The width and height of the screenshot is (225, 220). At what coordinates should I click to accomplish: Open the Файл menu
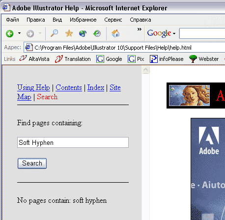pyautogui.click(x=12, y=20)
